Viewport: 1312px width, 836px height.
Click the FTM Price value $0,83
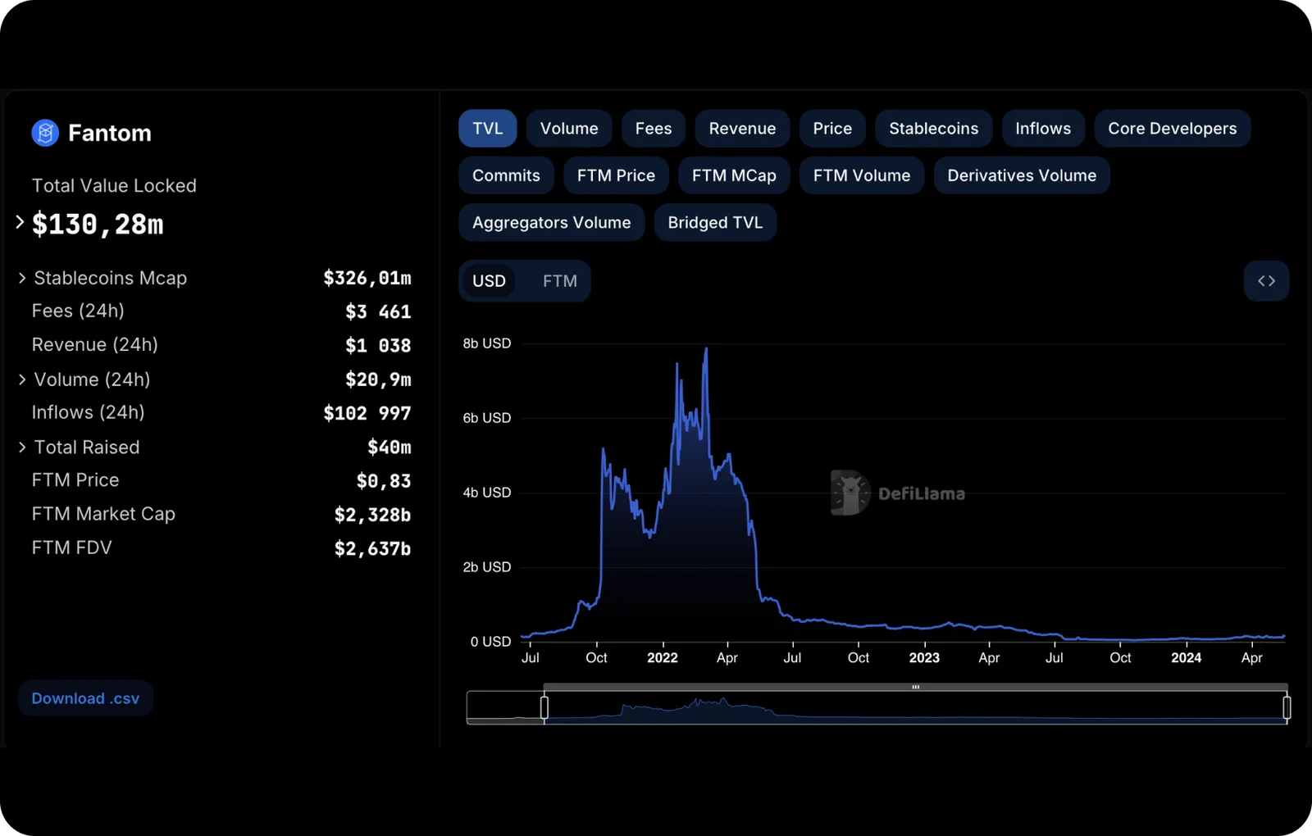[x=384, y=481]
